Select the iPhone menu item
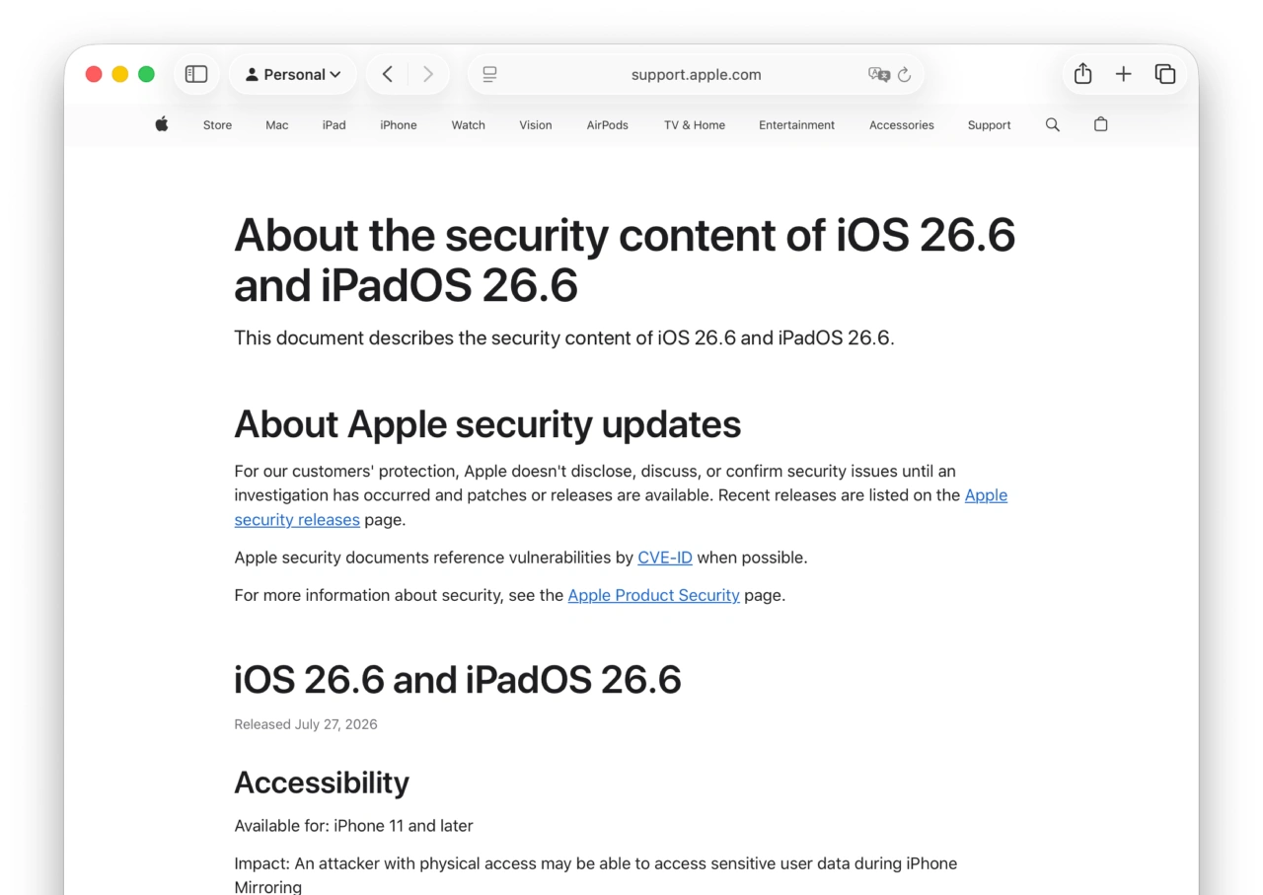 399,125
